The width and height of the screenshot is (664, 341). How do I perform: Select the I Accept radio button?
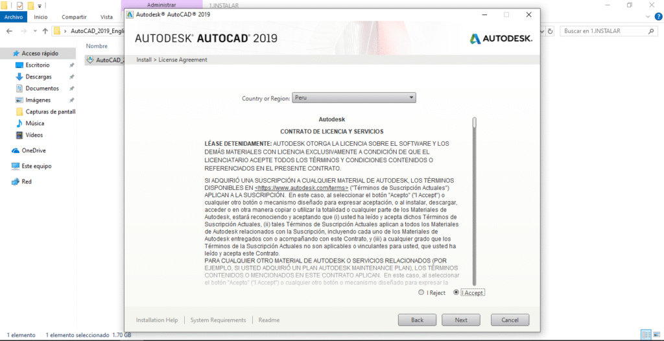pos(456,293)
